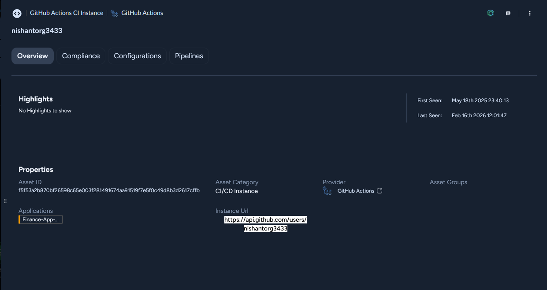Click the Last Seen label

point(430,115)
